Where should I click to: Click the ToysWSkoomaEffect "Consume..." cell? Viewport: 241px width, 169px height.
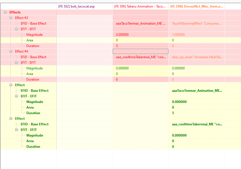[196, 24]
